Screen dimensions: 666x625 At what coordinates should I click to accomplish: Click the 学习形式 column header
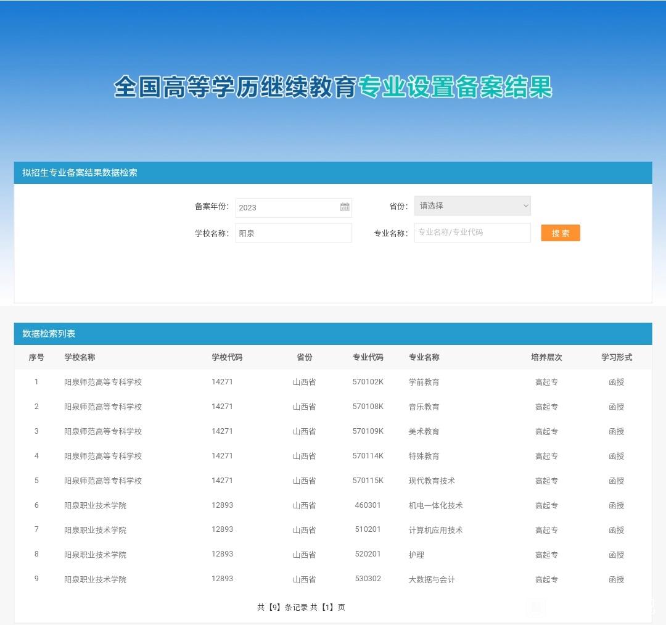click(616, 357)
